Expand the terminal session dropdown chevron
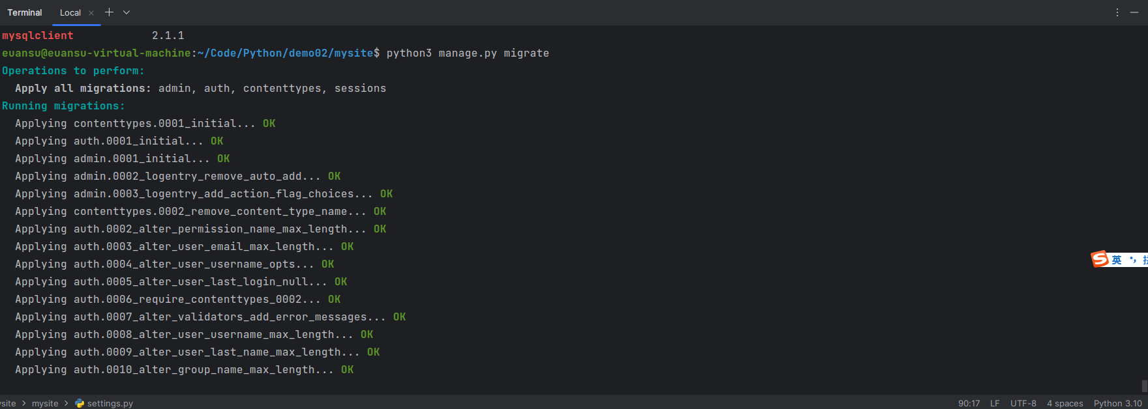Screen dimensions: 1148x409 [126, 12]
